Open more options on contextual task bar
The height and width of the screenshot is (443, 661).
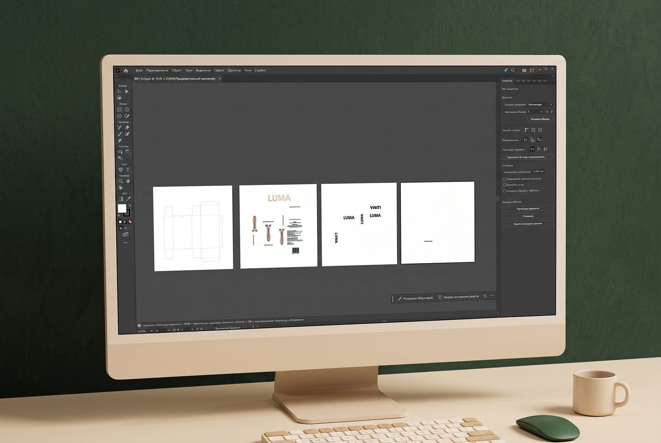(491, 295)
